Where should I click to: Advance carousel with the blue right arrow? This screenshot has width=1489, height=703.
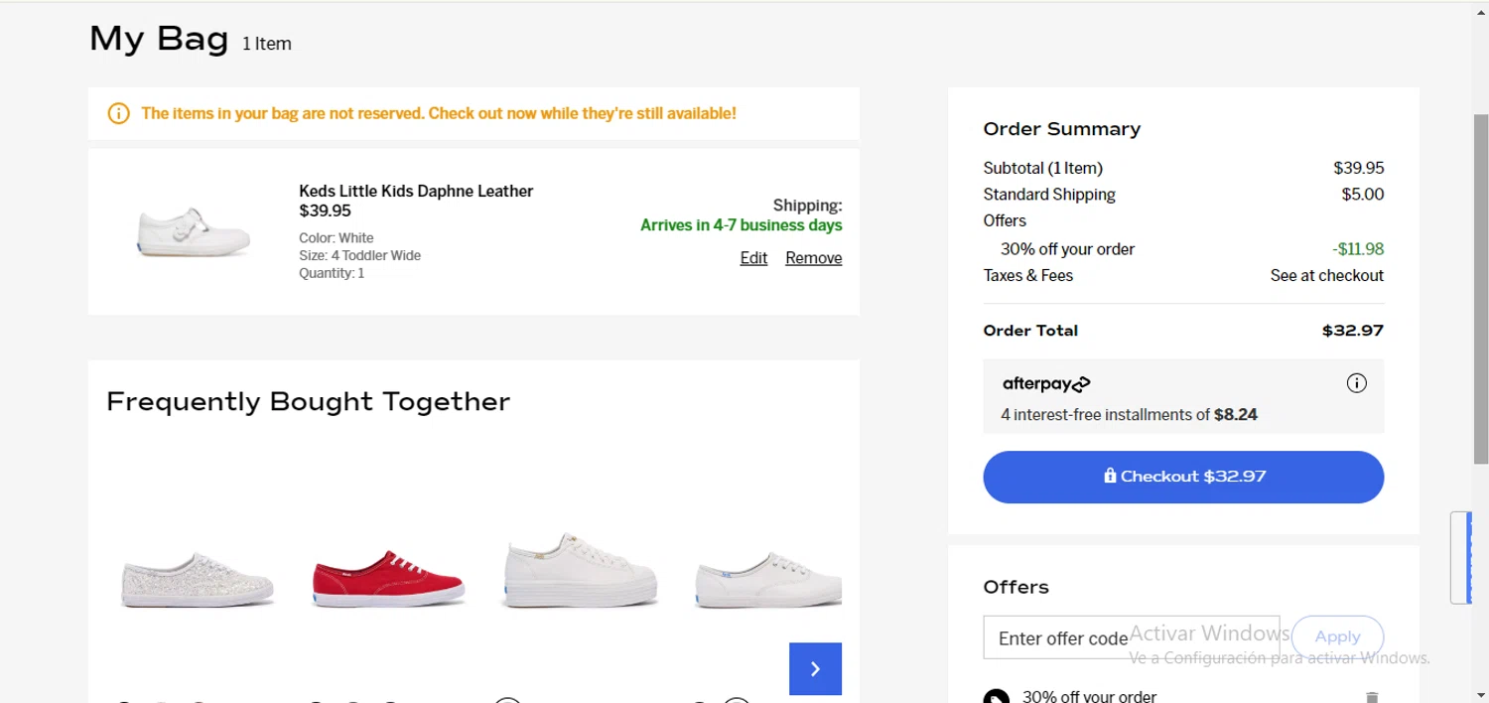click(x=815, y=669)
